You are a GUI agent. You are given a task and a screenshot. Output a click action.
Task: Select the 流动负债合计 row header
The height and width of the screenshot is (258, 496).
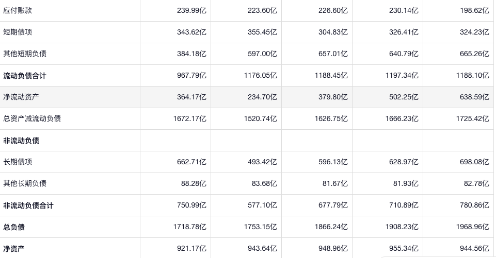click(25, 76)
